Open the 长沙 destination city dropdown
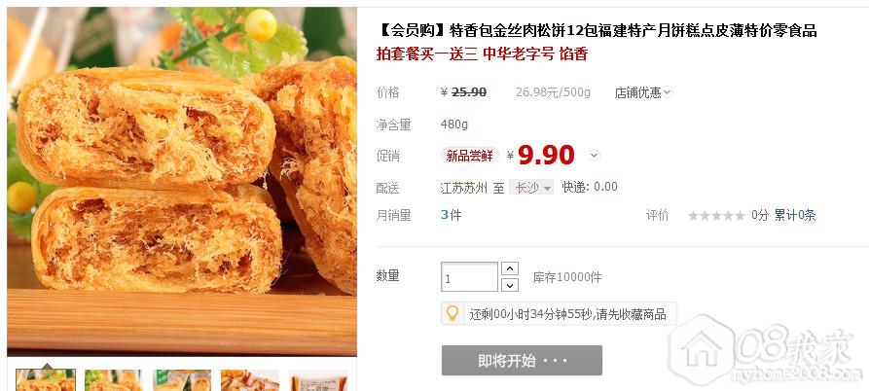 pos(531,188)
